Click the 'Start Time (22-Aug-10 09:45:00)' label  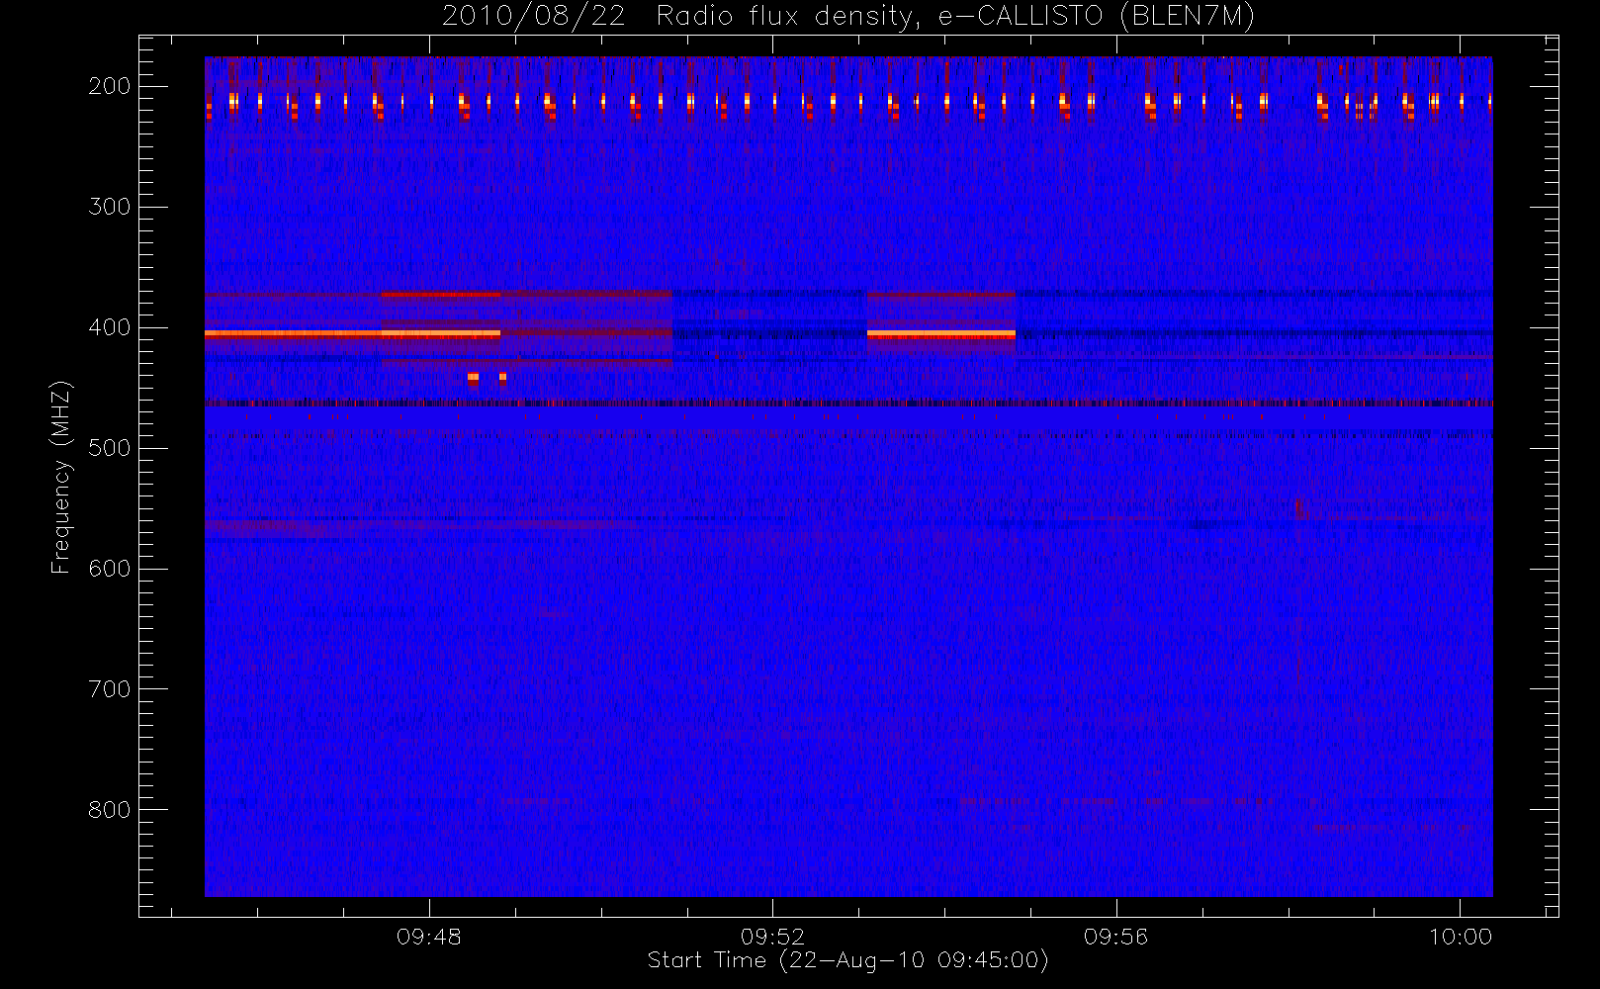[x=847, y=960]
